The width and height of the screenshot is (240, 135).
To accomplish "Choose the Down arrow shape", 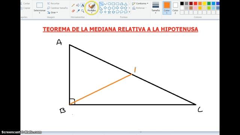I will [101, 12].
